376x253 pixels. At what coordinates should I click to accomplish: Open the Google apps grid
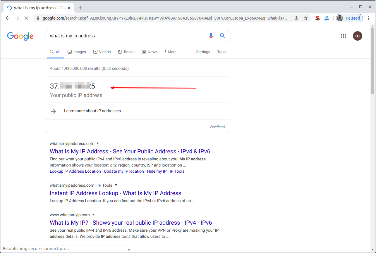[x=344, y=36]
